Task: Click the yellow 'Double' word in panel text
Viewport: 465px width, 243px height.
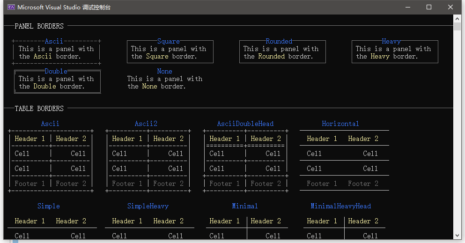Action: coord(45,86)
